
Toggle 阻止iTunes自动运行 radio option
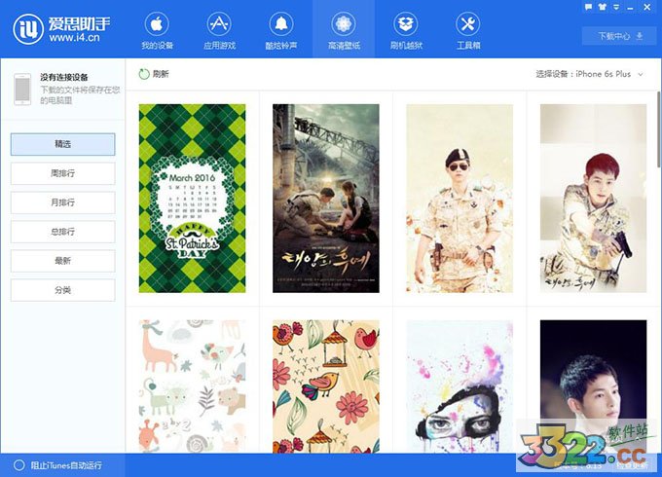[x=19, y=465]
